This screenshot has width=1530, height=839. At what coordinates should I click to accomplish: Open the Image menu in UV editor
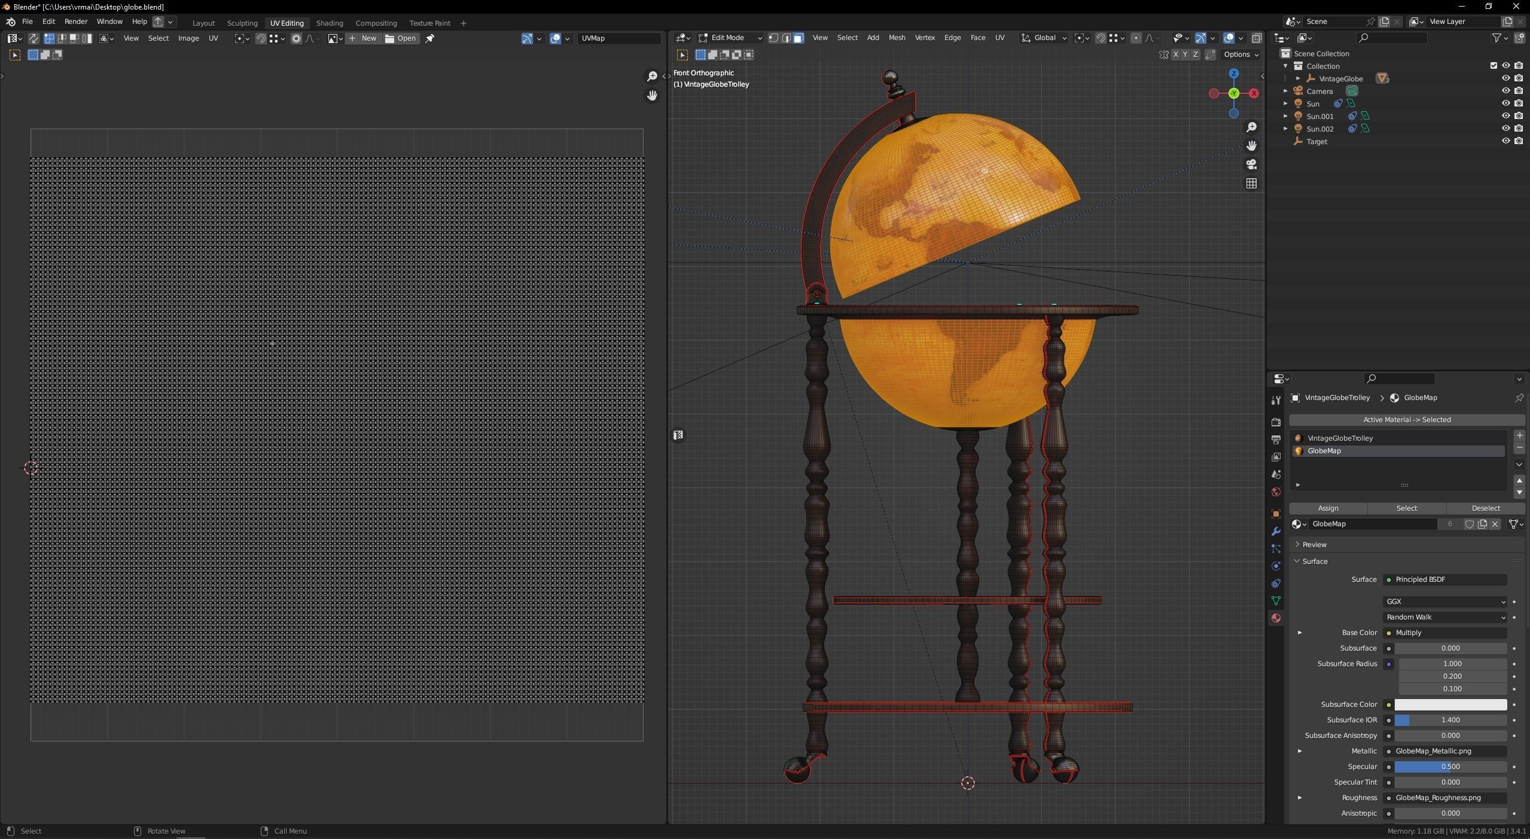[x=188, y=38]
